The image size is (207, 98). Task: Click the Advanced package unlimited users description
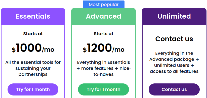click(x=174, y=62)
